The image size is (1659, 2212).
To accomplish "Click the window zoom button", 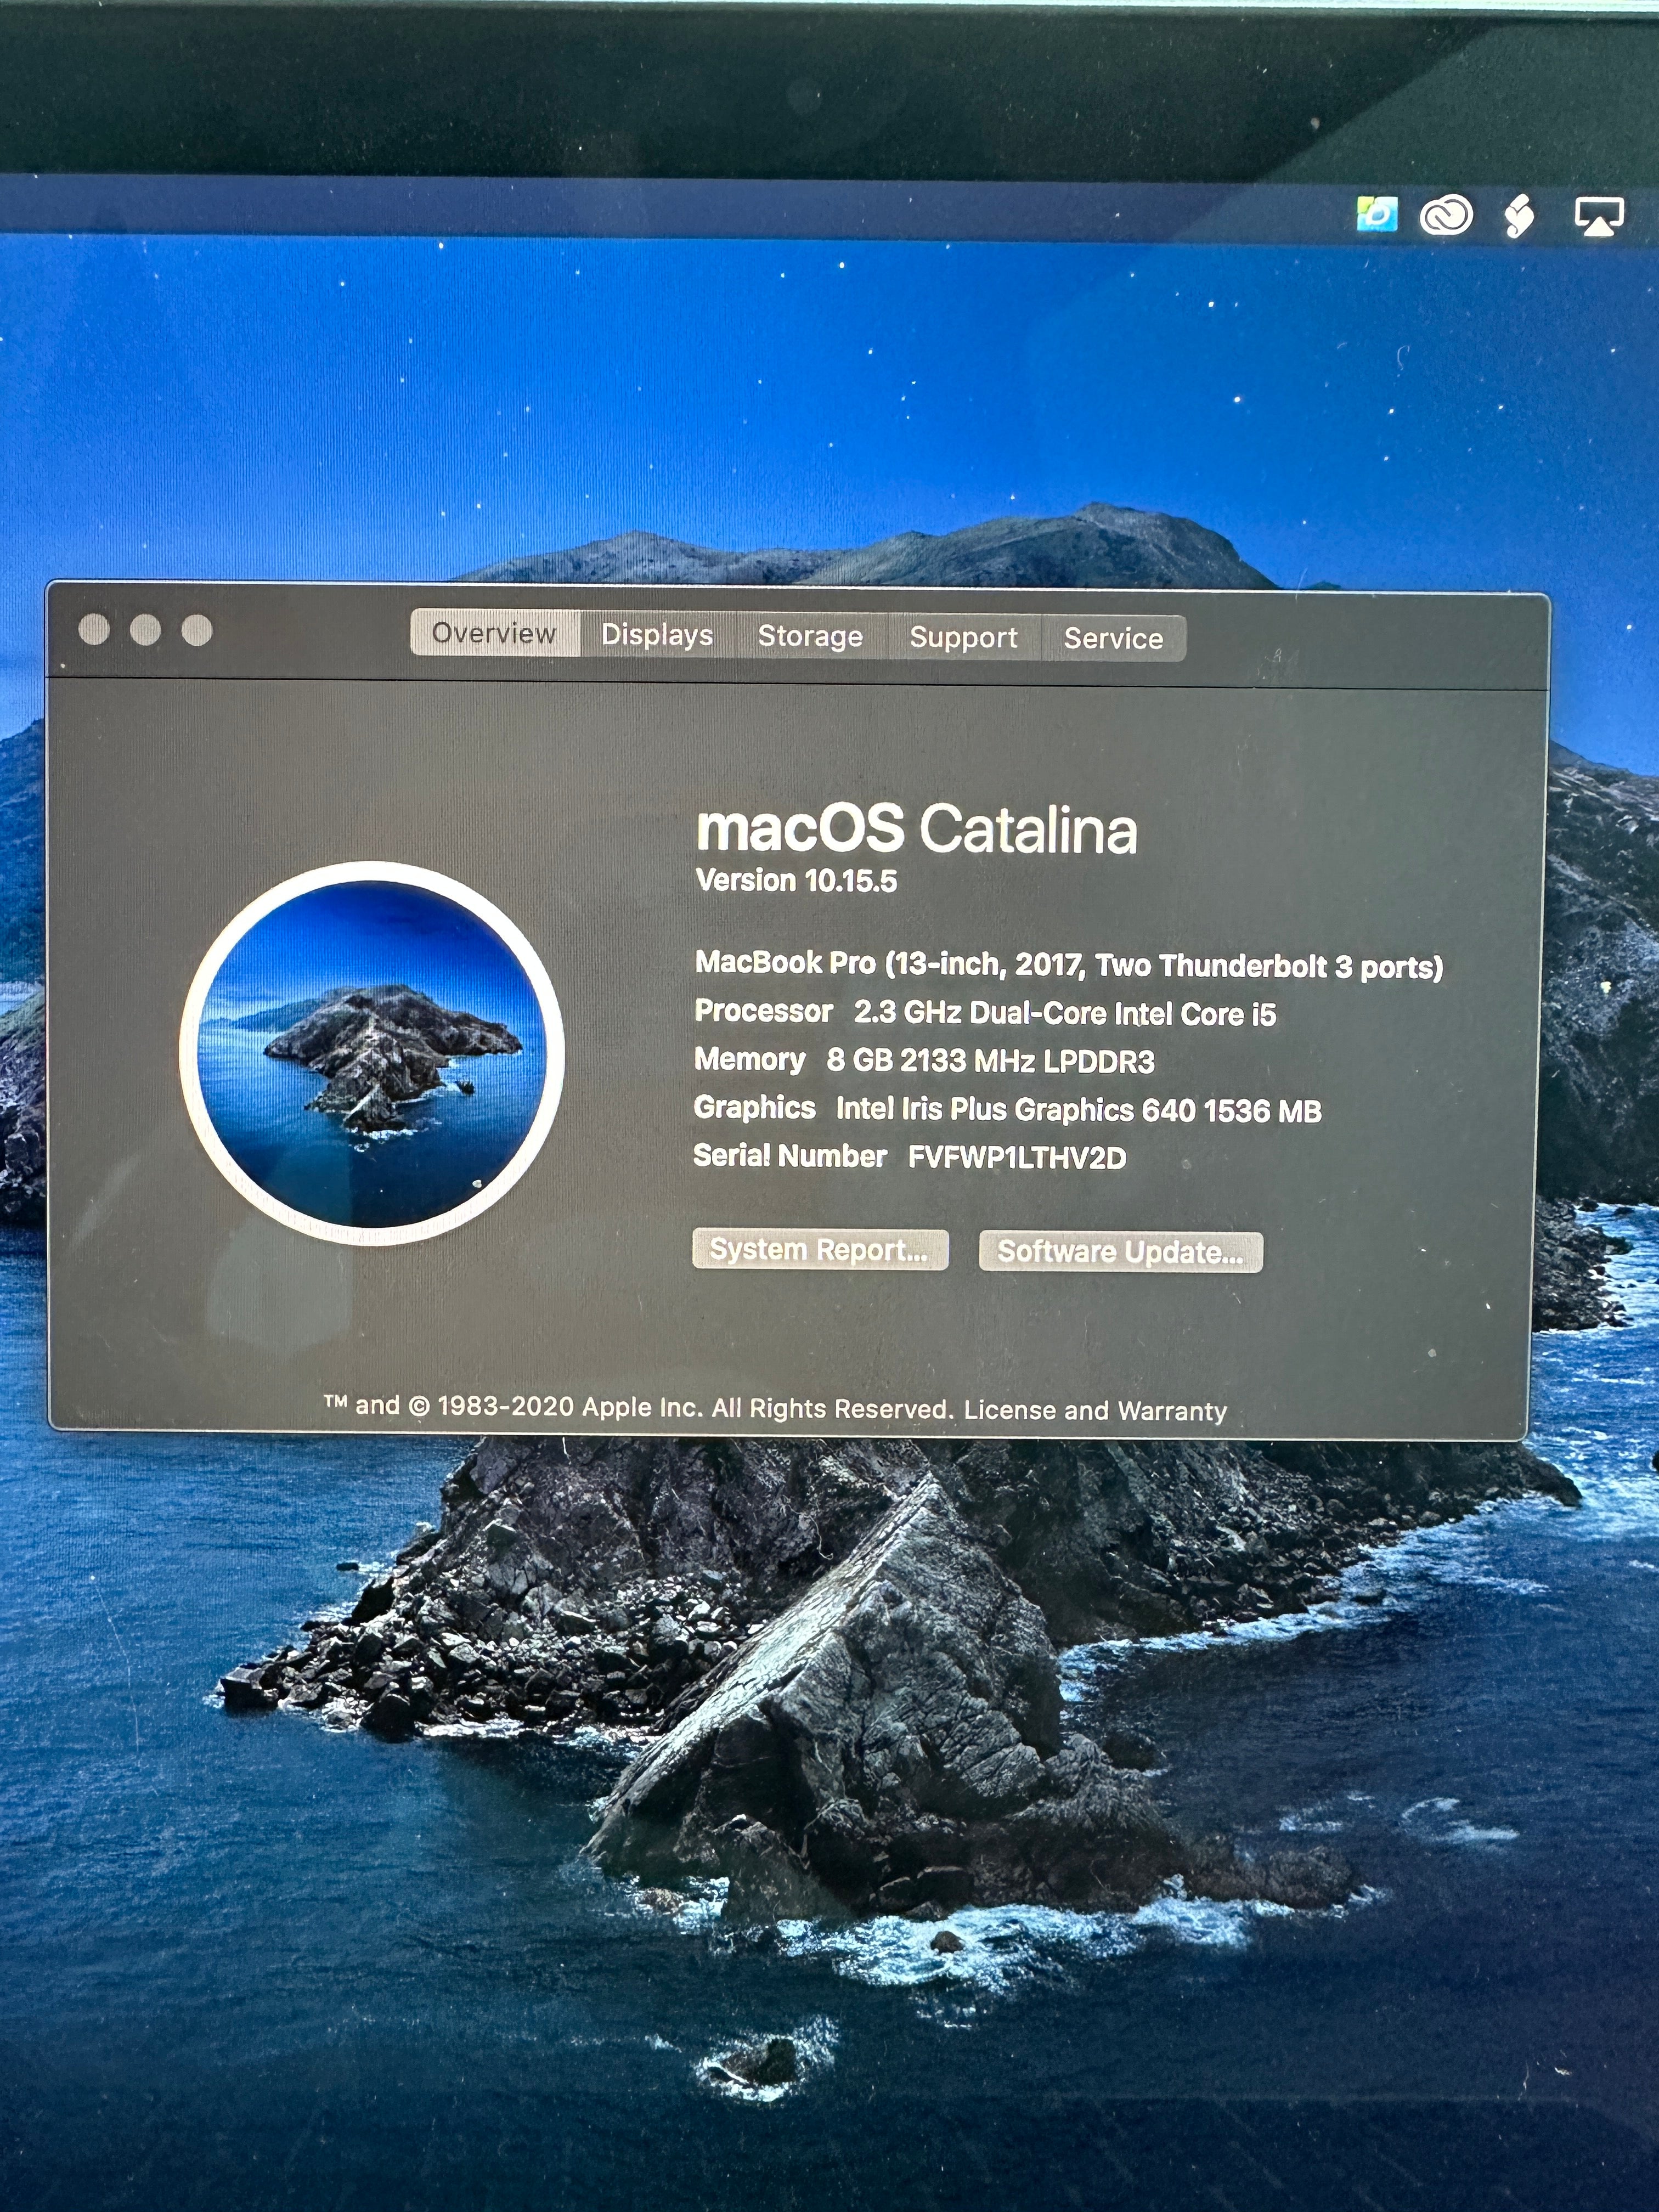I will [197, 630].
